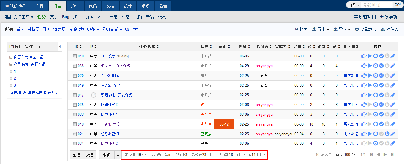Expand the 所属分类测试产品 tree node
This screenshot has width=404, height=164.
11,57
